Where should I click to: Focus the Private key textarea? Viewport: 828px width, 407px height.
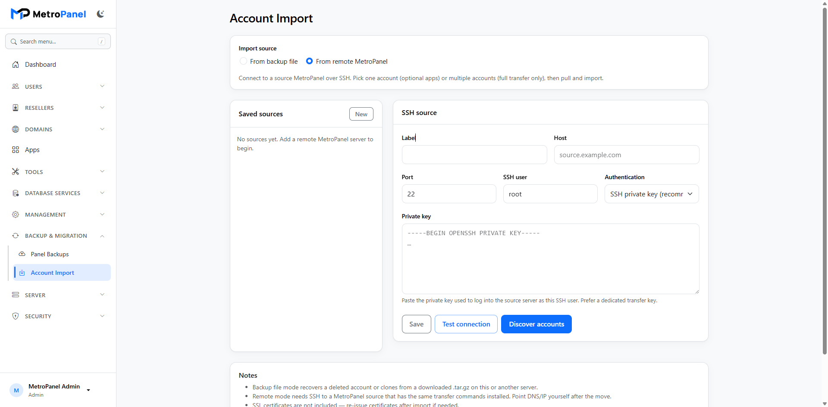click(x=550, y=259)
